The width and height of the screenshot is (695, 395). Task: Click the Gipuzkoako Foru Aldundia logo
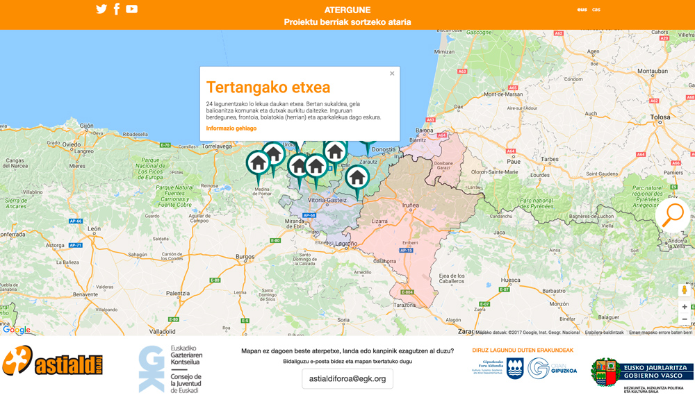(498, 369)
